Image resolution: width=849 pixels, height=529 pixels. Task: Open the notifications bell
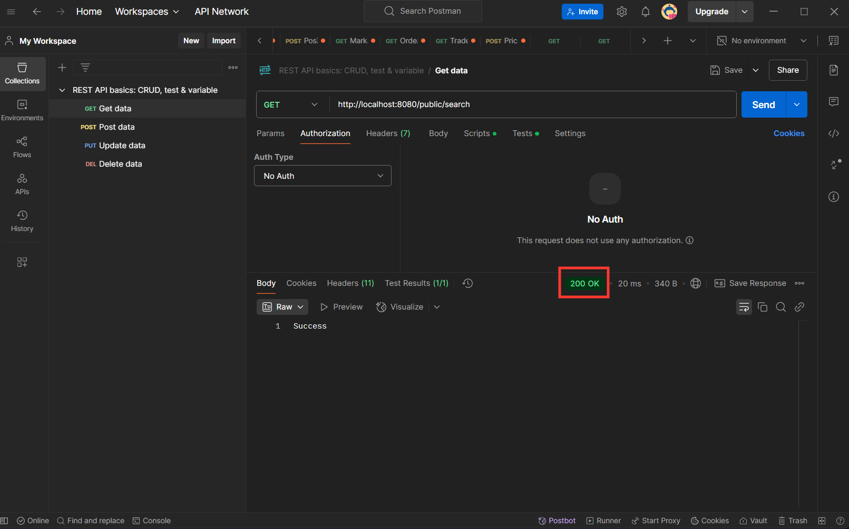[646, 12]
